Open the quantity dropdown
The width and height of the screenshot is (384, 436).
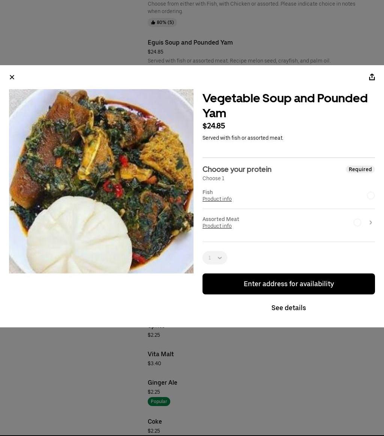pyautogui.click(x=215, y=258)
